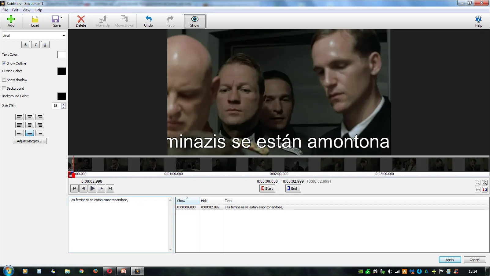Uncheck Show Outline
This screenshot has width=490, height=276.
click(4, 63)
